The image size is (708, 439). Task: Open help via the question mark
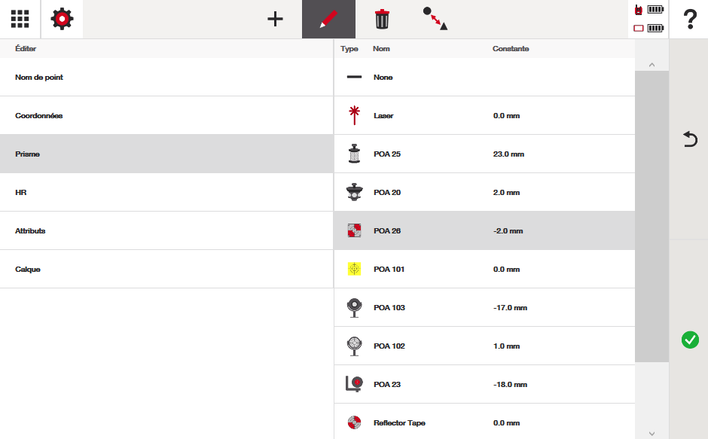(x=689, y=20)
